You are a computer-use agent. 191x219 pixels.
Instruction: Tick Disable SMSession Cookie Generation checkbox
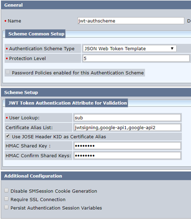tap(6, 190)
